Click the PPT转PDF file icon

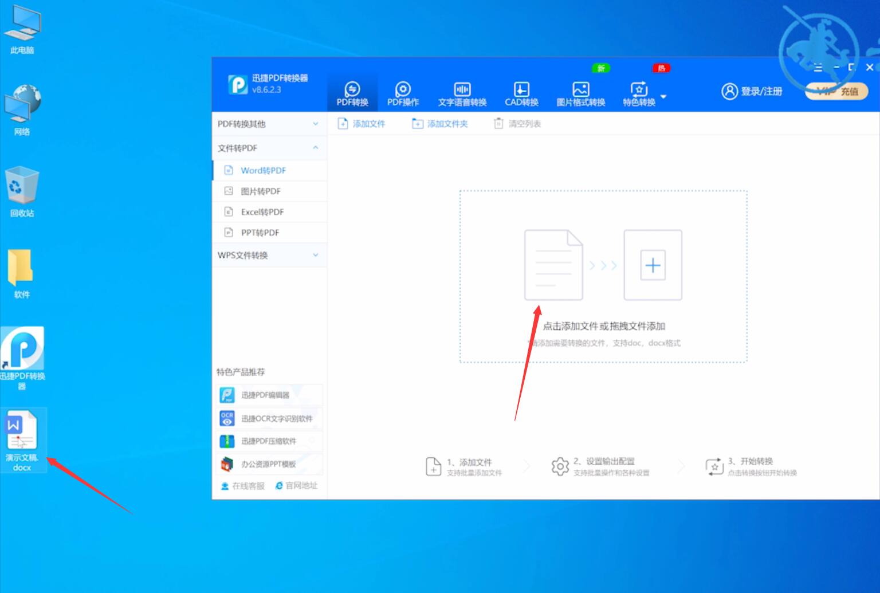[x=229, y=232]
